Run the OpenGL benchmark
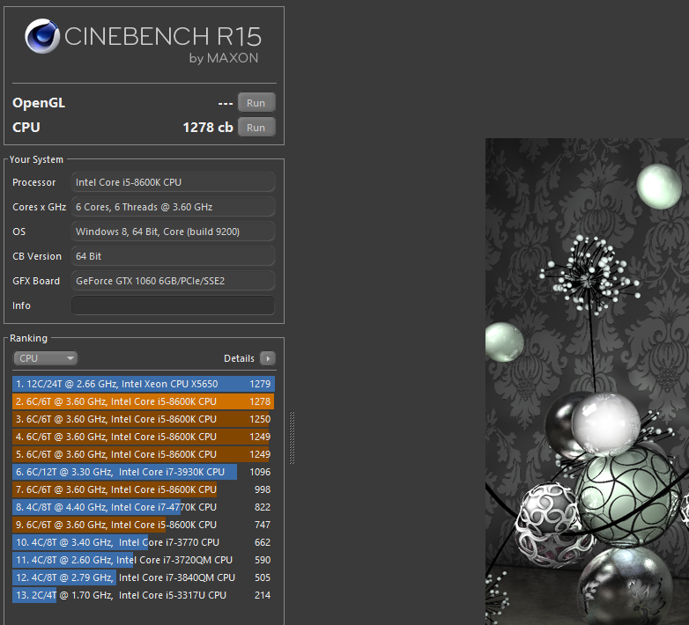This screenshot has height=625, width=689. tap(256, 103)
